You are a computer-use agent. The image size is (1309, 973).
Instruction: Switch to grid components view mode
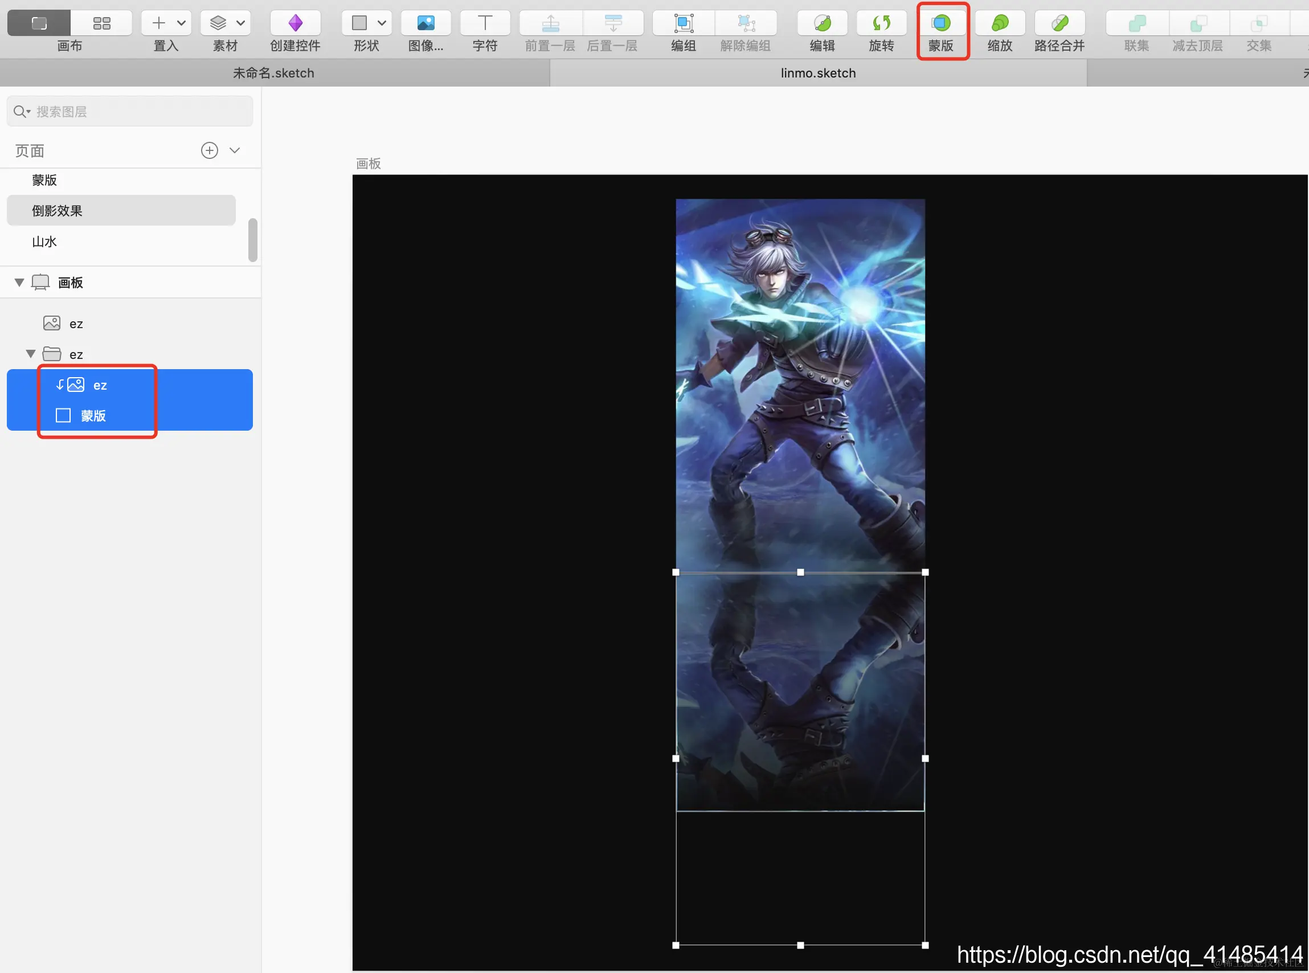101,23
